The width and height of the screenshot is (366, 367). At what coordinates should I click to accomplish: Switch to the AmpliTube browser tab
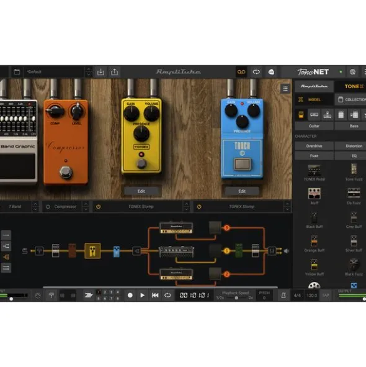coord(314,86)
